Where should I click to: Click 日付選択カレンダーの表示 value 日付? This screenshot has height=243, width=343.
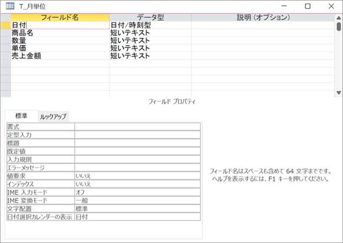click(x=138, y=217)
